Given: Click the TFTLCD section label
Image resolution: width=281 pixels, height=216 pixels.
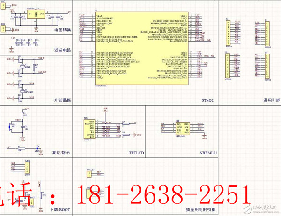Looking at the screenshot, I should point(137,153).
